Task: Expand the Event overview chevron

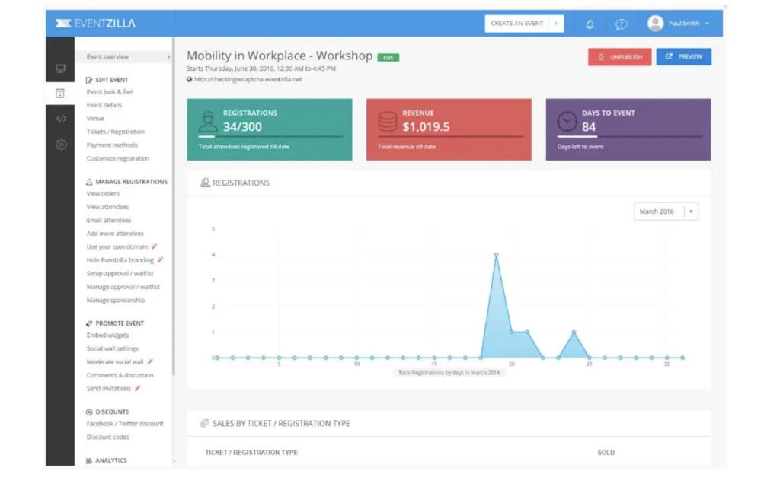Action: pyautogui.click(x=168, y=57)
